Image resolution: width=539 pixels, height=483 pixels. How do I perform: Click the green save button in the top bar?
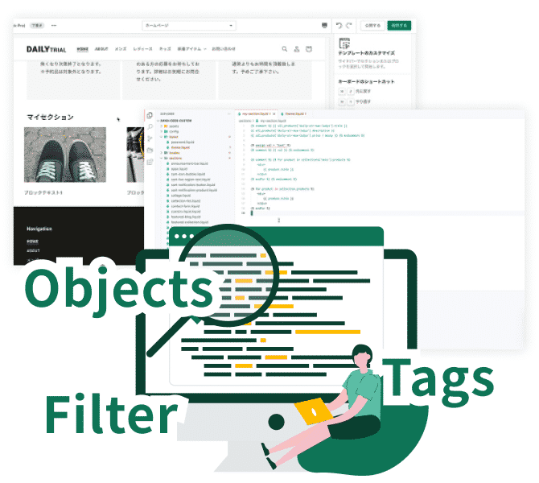[397, 26]
